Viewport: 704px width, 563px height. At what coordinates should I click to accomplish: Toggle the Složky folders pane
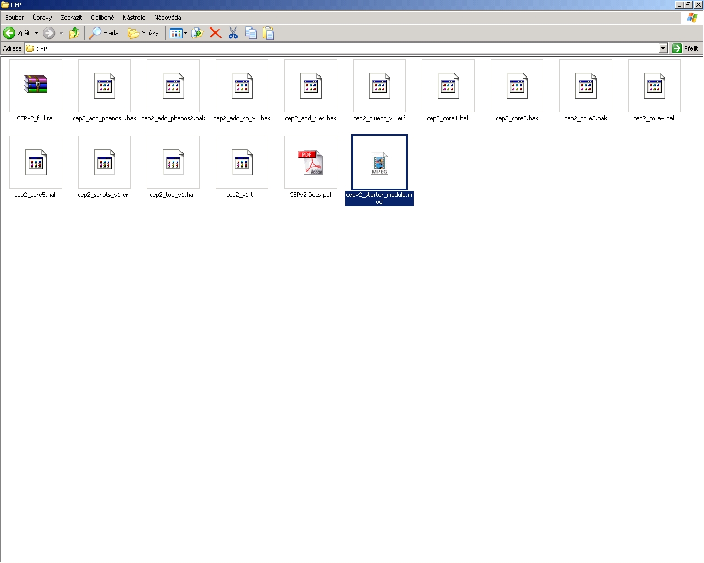[x=144, y=33]
